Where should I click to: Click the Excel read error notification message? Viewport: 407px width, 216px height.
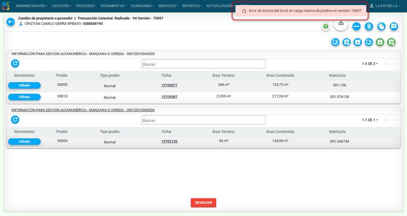(300, 11)
